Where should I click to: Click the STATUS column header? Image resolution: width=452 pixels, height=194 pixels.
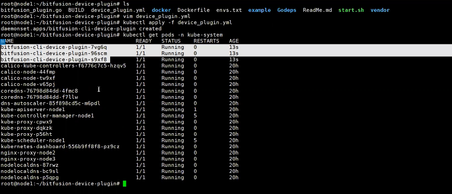click(x=171, y=41)
